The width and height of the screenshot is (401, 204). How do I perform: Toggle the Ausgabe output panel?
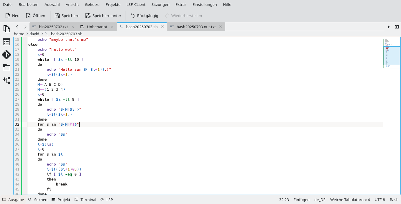pyautogui.click(x=13, y=200)
